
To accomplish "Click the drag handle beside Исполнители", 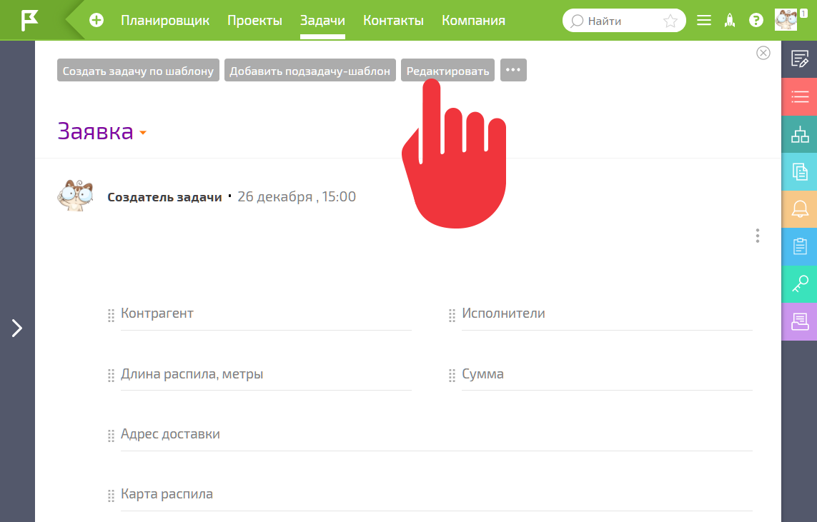I will click(452, 316).
